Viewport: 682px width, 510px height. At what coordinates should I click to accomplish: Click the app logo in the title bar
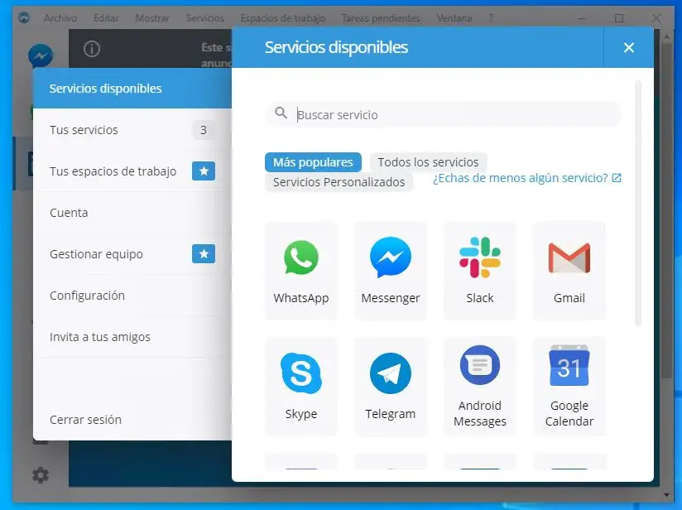(24, 18)
